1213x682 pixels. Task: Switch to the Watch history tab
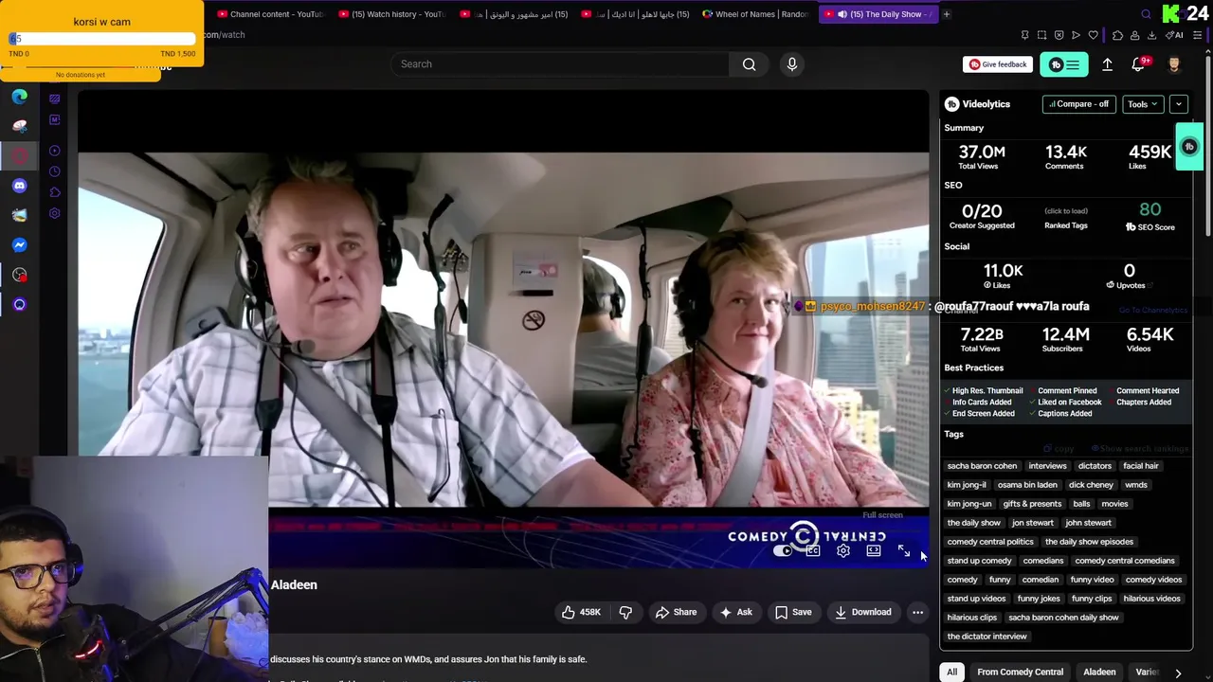tap(392, 14)
